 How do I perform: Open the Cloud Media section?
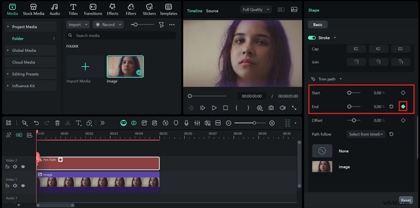pos(30,62)
